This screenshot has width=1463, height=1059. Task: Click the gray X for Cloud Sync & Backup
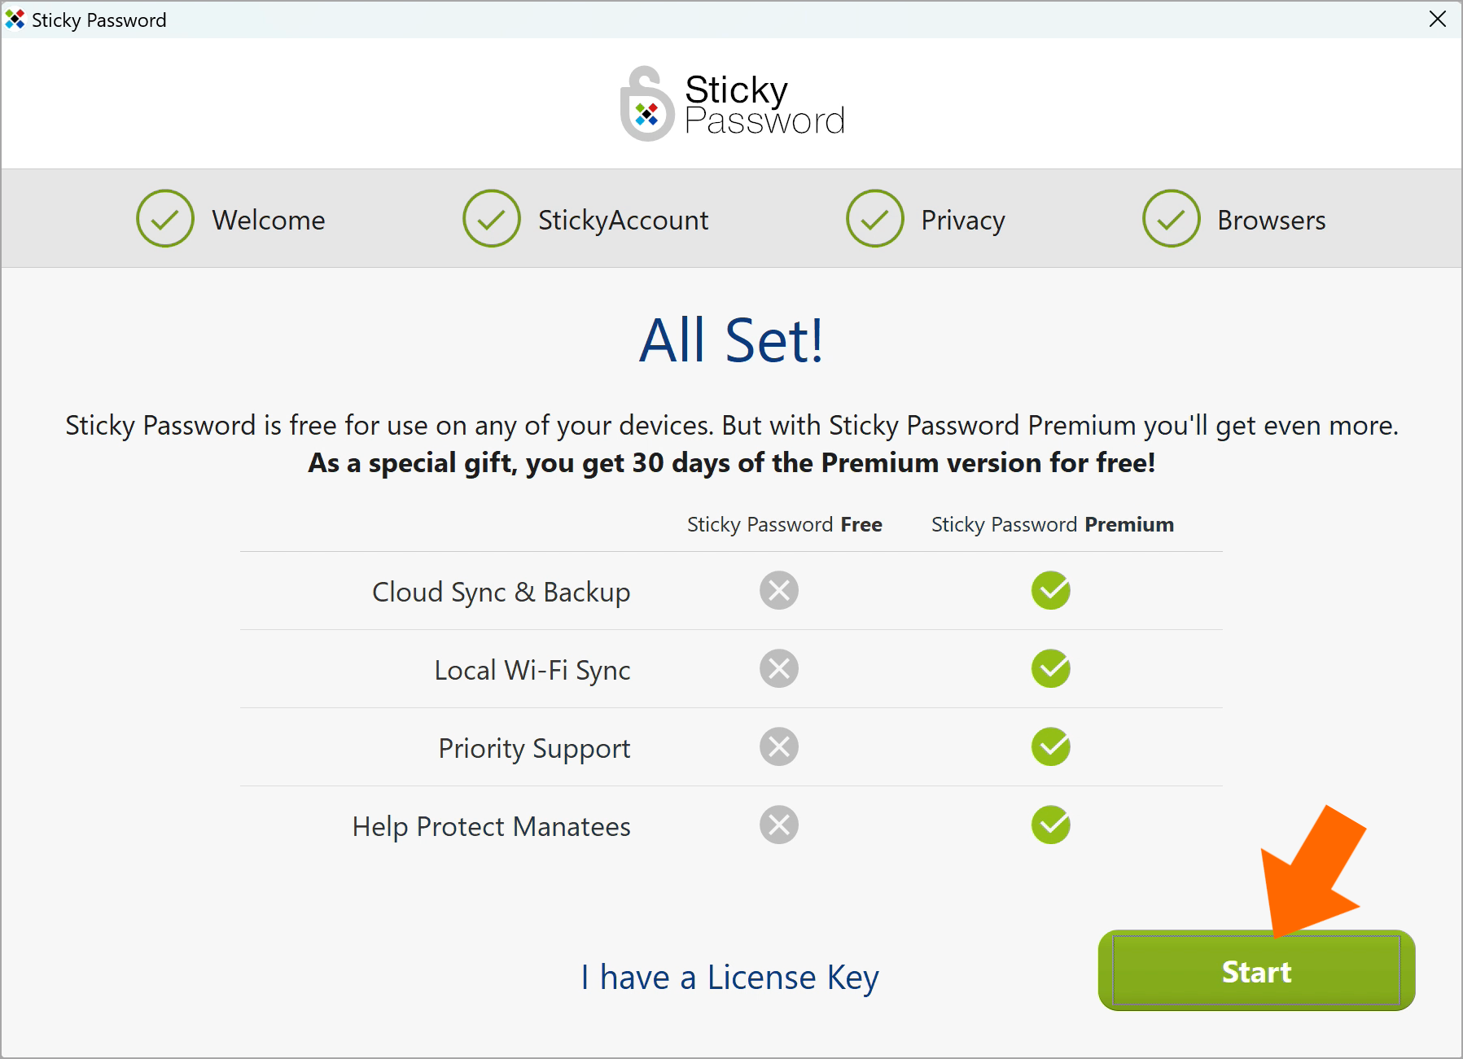click(779, 590)
